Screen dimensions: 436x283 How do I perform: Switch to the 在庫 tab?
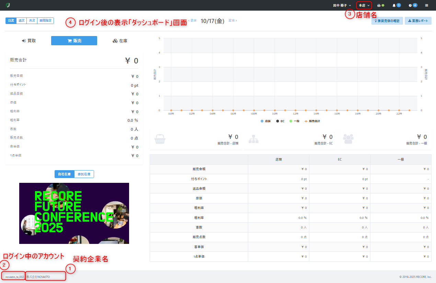(120, 40)
